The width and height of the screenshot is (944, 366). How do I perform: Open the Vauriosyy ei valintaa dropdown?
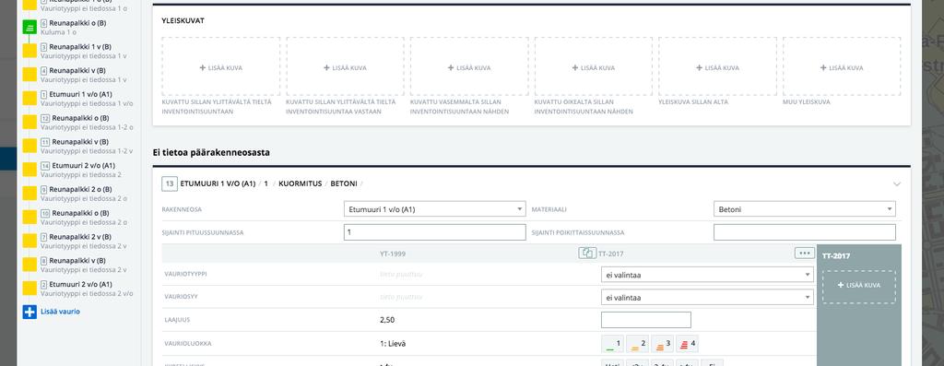[x=707, y=298]
